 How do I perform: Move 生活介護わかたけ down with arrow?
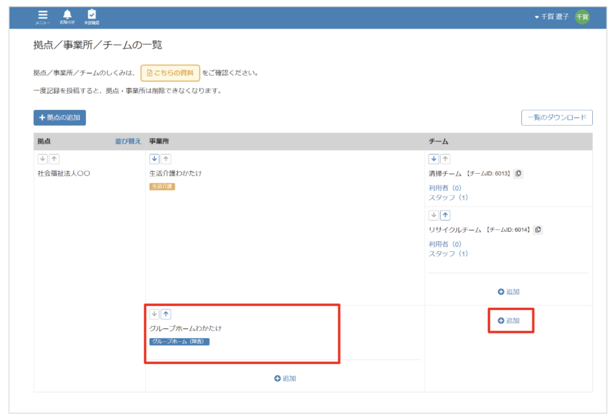[154, 159]
